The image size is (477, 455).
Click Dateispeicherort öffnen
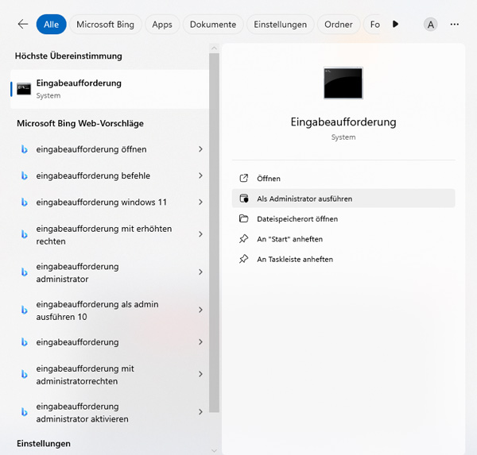click(x=343, y=218)
